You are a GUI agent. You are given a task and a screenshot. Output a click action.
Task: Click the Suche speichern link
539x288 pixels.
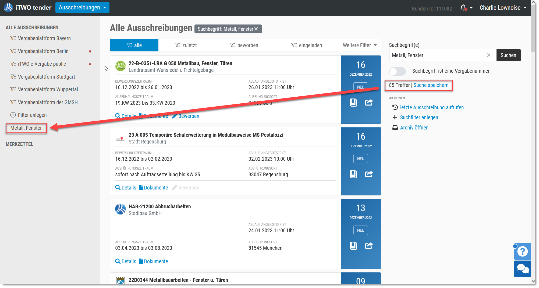[x=431, y=85]
